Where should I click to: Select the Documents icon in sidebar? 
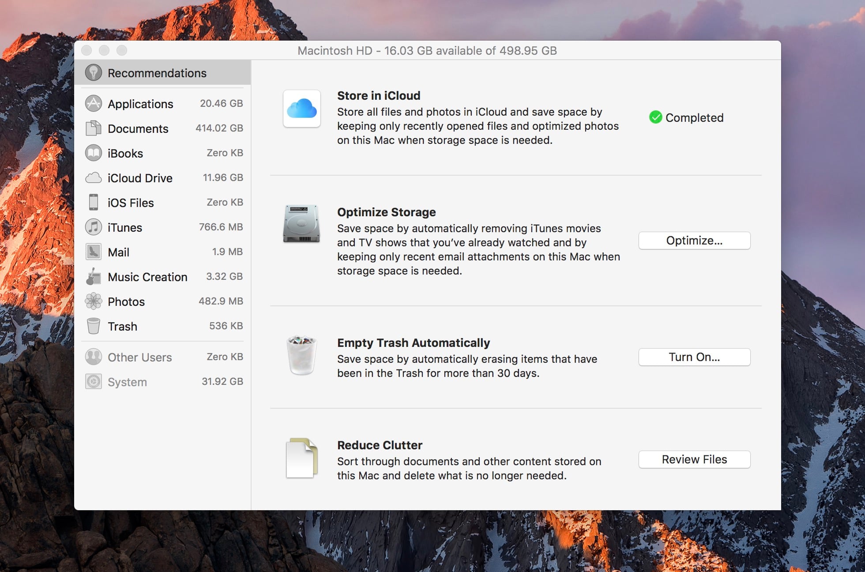(93, 128)
